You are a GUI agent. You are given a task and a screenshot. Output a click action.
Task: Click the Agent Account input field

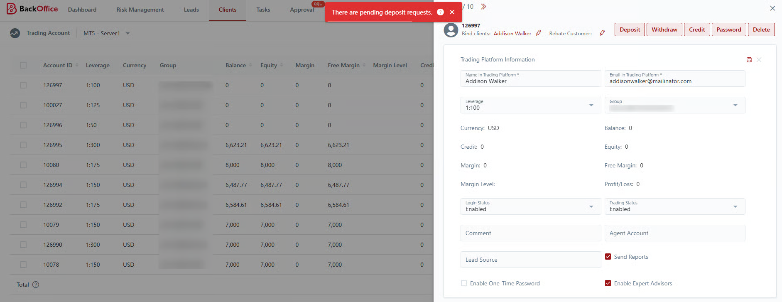tap(675, 233)
